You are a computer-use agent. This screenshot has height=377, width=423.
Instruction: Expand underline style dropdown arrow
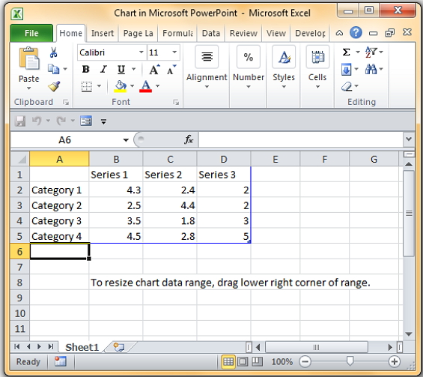(134, 70)
